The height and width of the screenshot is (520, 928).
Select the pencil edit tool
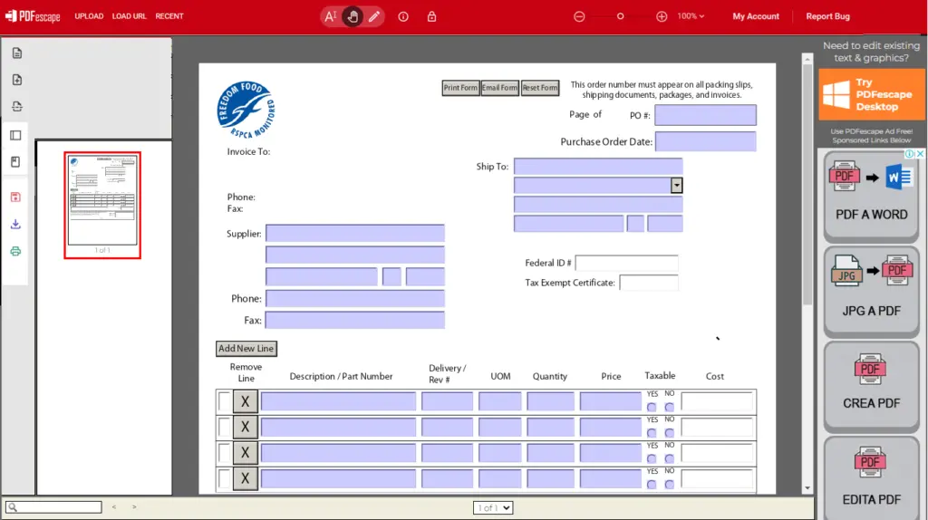[x=374, y=16]
